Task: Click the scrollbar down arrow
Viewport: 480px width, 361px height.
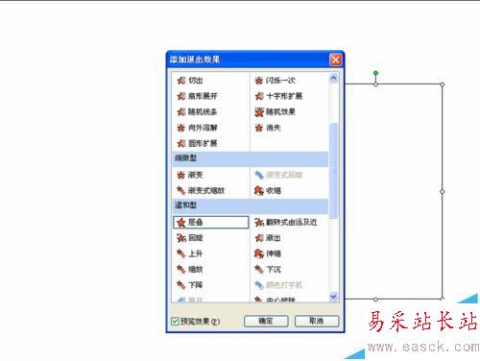Action: coord(333,297)
